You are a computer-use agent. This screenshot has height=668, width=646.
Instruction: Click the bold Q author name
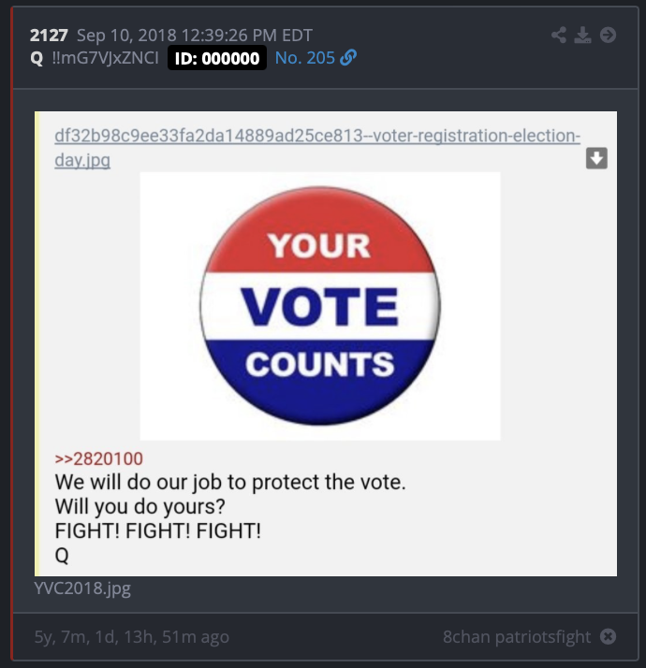(37, 58)
